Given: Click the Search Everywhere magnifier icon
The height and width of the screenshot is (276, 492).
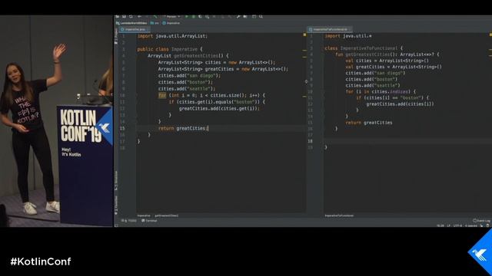Looking at the screenshot, I should click(261, 17).
